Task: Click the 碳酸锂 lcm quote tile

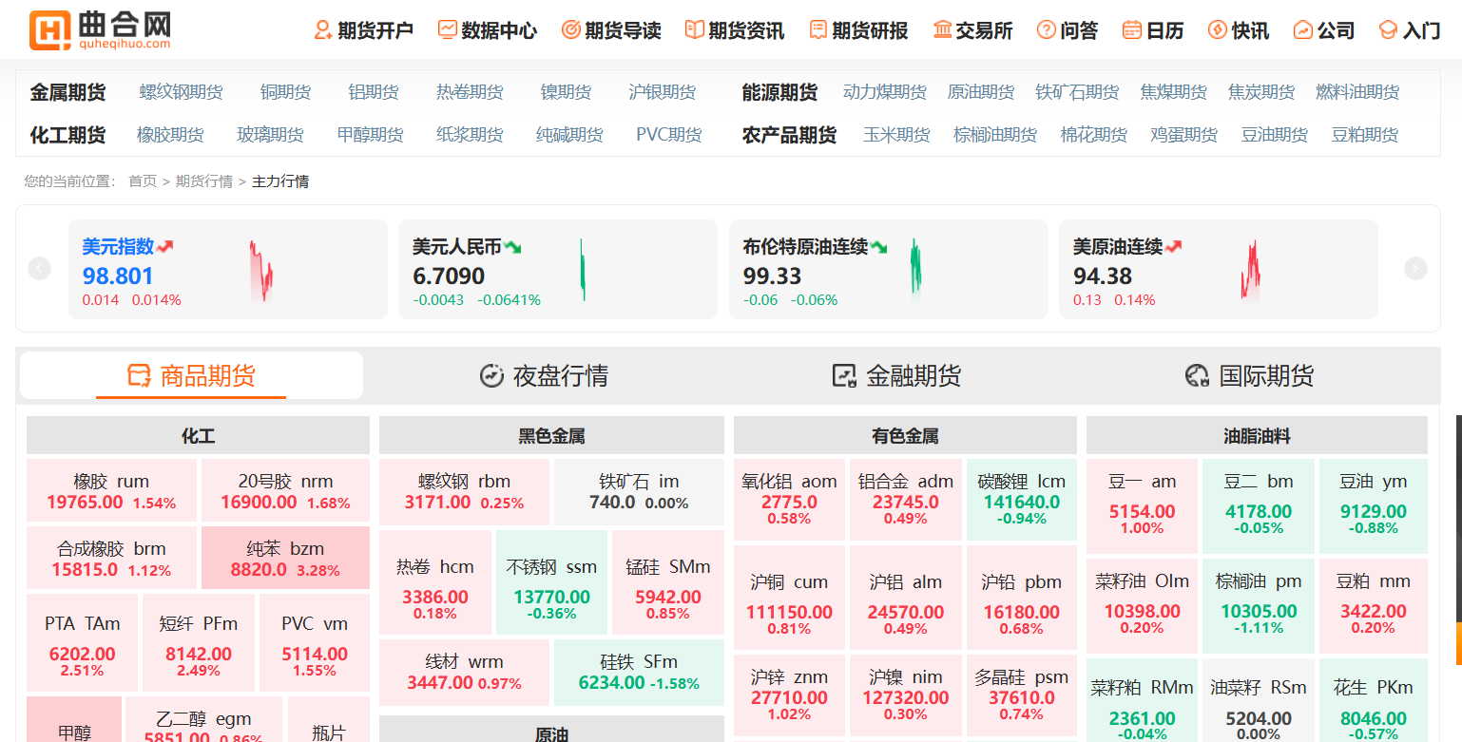Action: click(x=1022, y=499)
